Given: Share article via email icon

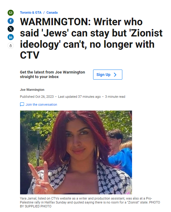Looking at the screenshot, I should (11, 13).
